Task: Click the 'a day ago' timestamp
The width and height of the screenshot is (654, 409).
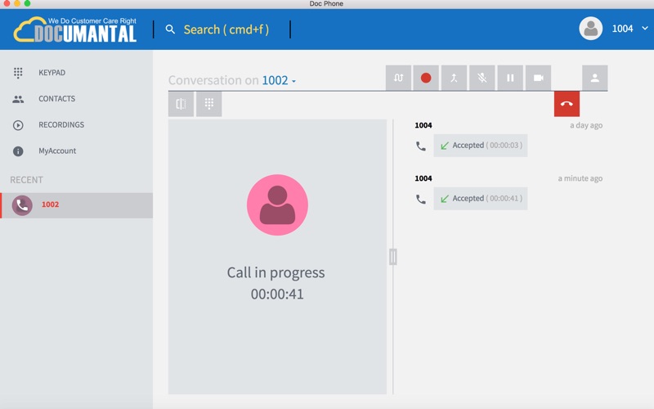Action: point(586,125)
